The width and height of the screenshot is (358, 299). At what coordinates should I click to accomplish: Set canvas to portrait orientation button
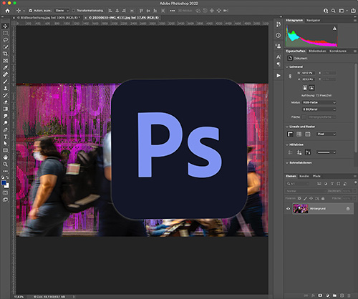[x=305, y=88]
